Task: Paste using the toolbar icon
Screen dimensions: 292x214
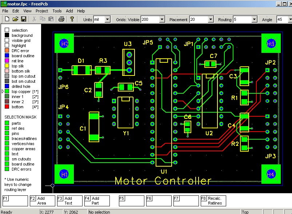Action: tap(51, 19)
